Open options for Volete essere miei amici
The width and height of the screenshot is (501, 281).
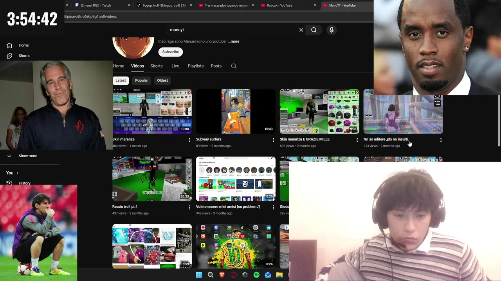click(273, 207)
